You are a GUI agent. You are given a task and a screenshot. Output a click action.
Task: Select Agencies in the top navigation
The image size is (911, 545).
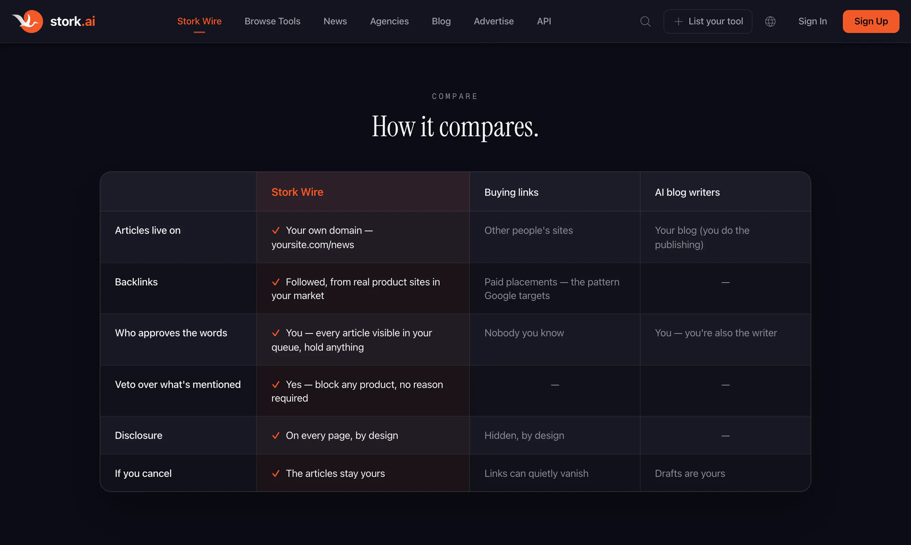pyautogui.click(x=390, y=21)
